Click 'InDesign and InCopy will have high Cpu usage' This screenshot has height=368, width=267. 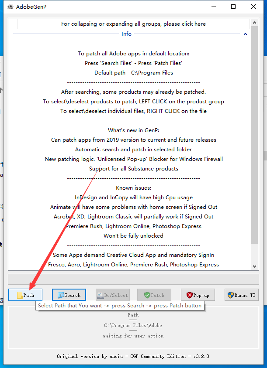coord(134,198)
